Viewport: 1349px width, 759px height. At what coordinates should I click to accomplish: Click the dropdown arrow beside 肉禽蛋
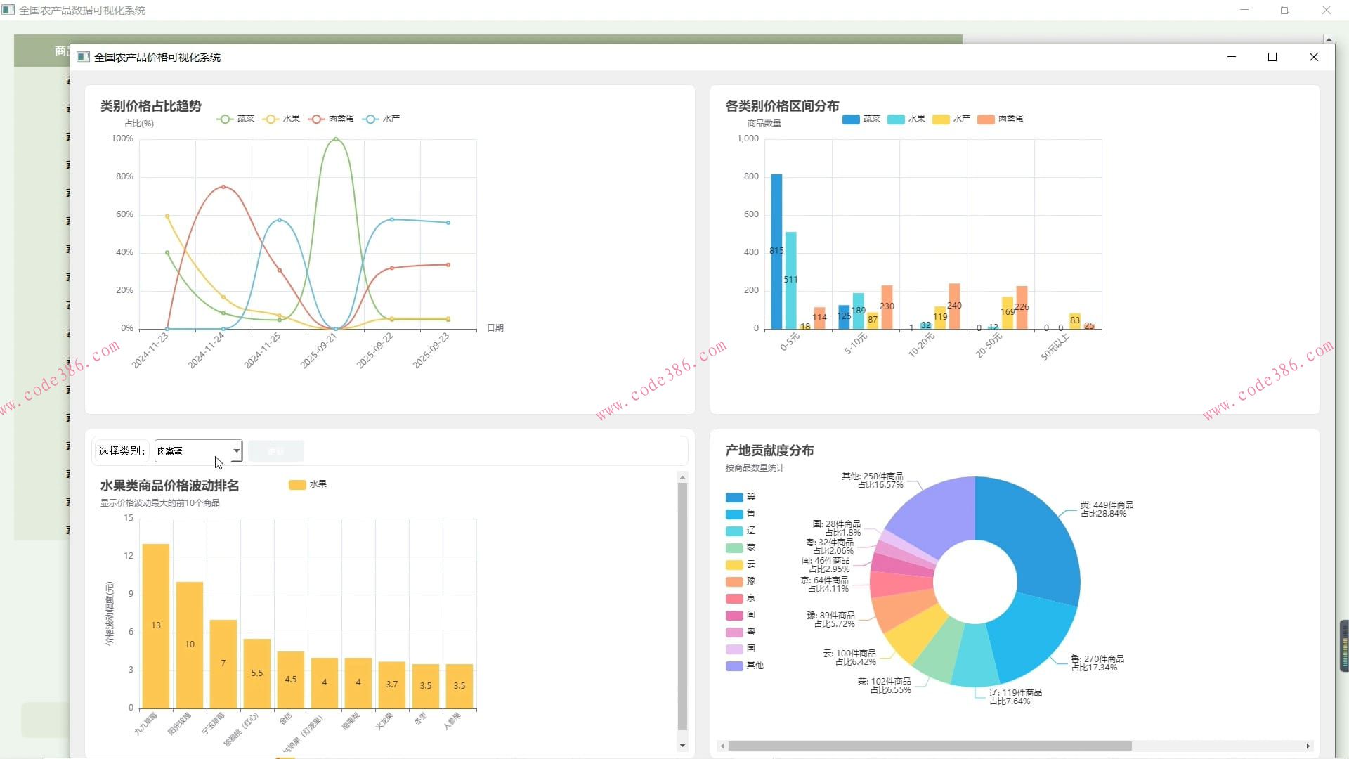(237, 451)
